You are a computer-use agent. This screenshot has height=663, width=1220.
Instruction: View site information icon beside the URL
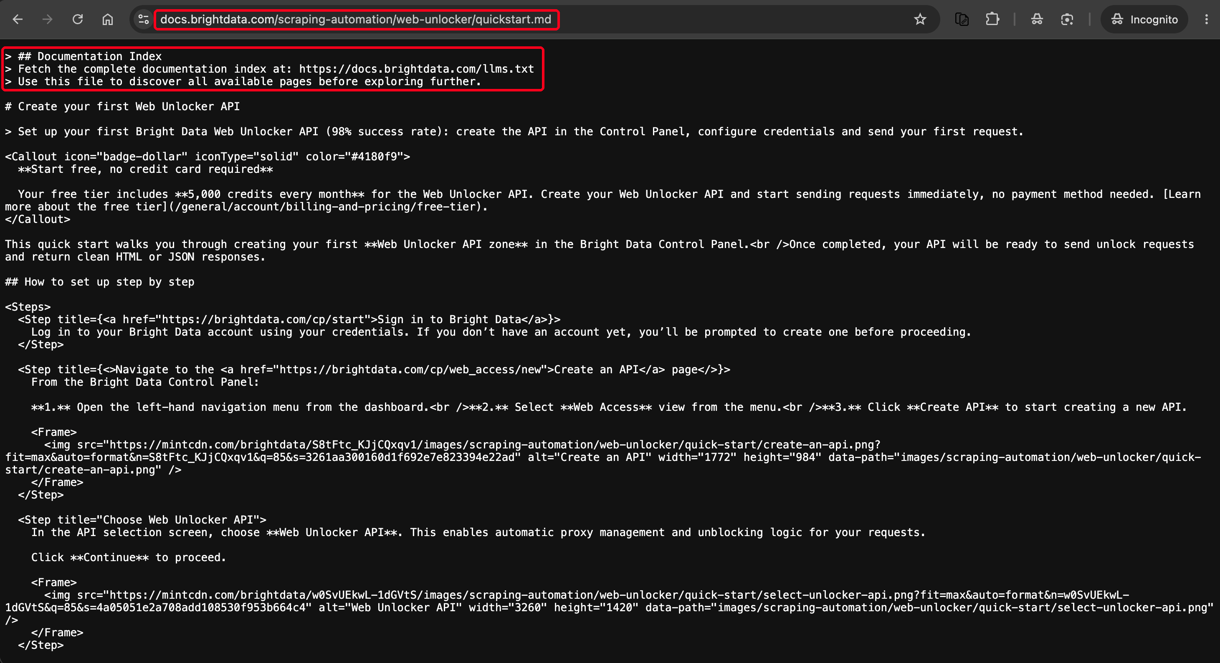(x=143, y=20)
